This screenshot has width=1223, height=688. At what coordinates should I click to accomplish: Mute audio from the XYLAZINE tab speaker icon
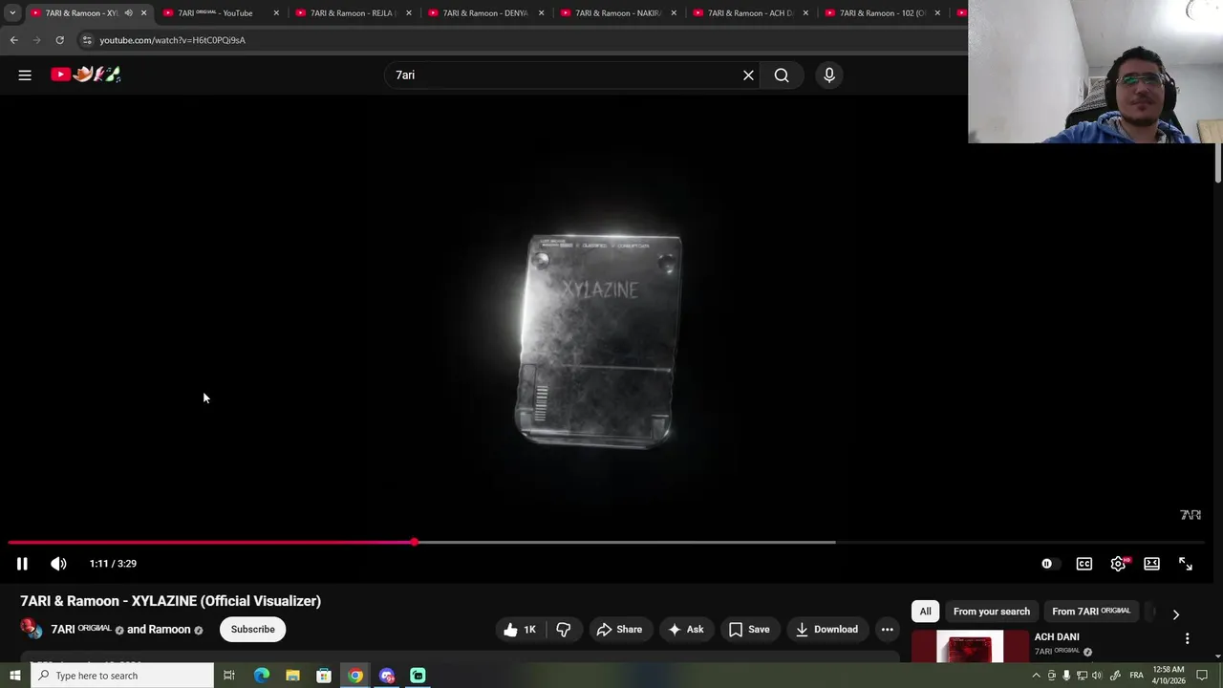click(x=128, y=13)
